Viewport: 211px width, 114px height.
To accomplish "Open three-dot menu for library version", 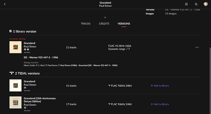I will click(197, 47).
